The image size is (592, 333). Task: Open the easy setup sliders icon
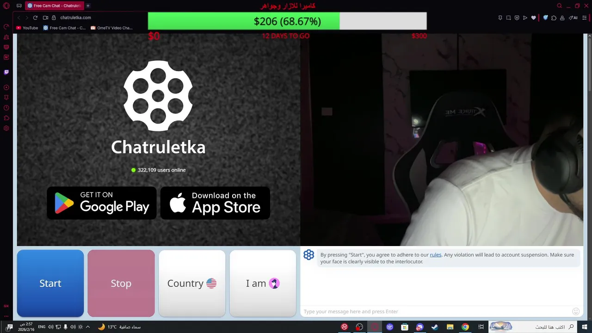coord(586,18)
